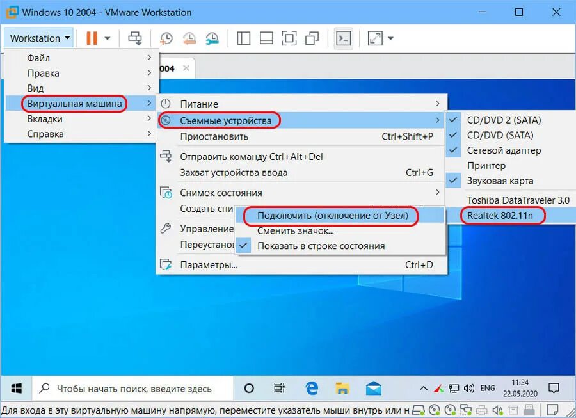Image resolution: width=576 pixels, height=418 pixels.
Task: Click second CD/DVD icon in VMware status bar
Action: point(450,410)
